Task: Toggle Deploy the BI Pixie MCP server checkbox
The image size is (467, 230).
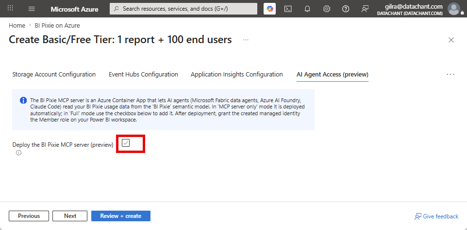Action: 126,143
